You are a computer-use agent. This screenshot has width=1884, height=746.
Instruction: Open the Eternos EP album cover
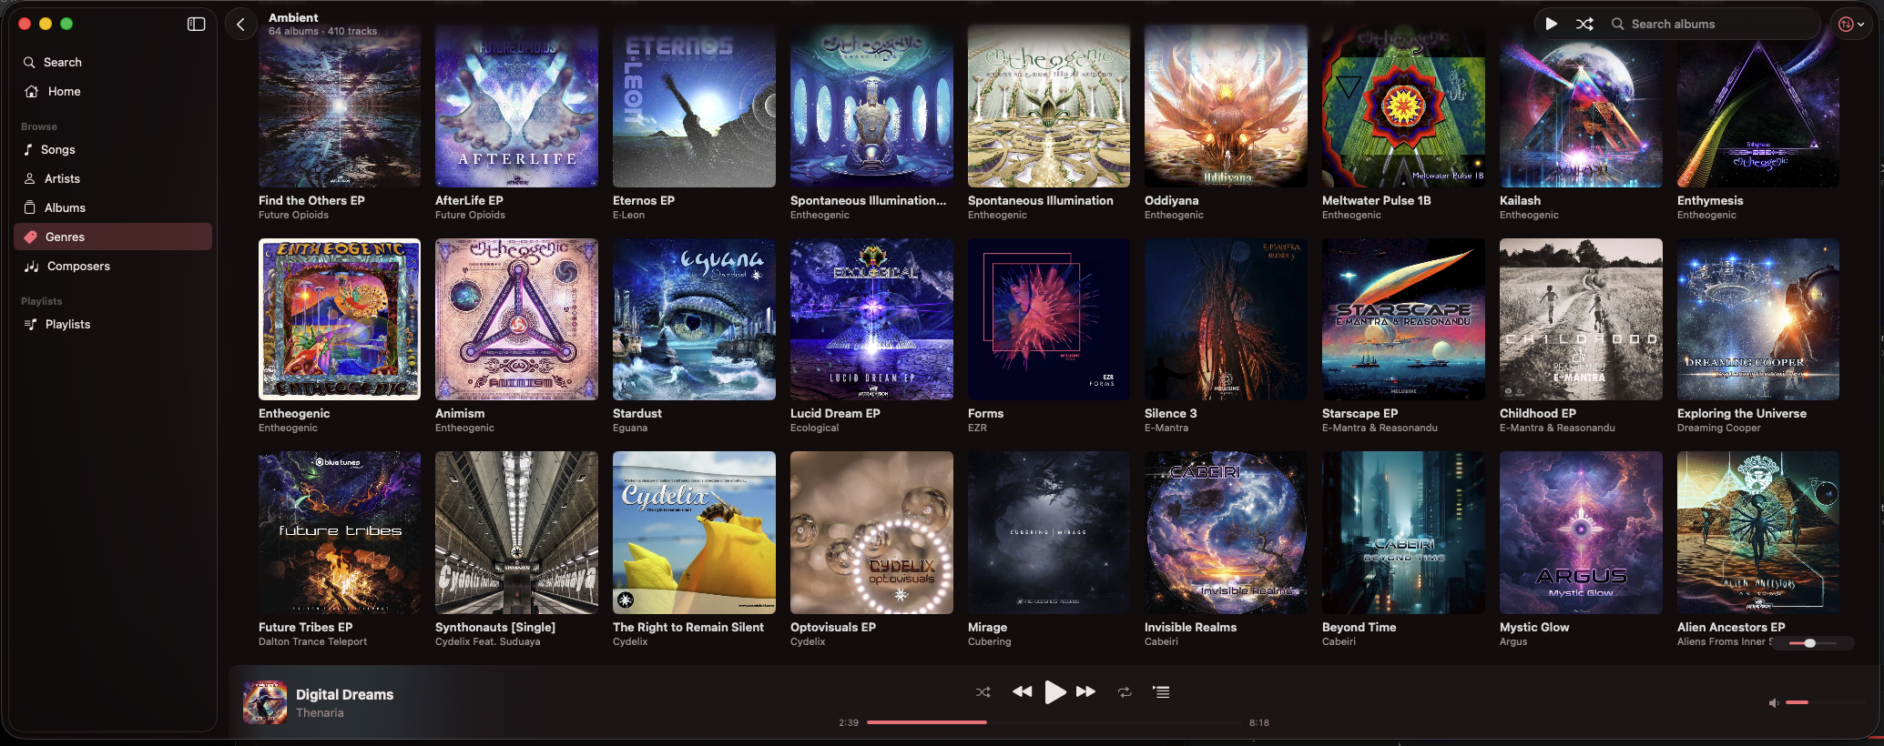point(694,106)
